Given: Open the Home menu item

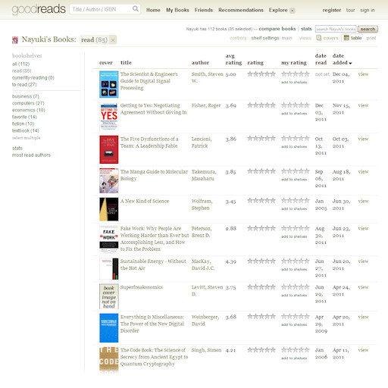Looking at the screenshot, I should [x=153, y=10].
